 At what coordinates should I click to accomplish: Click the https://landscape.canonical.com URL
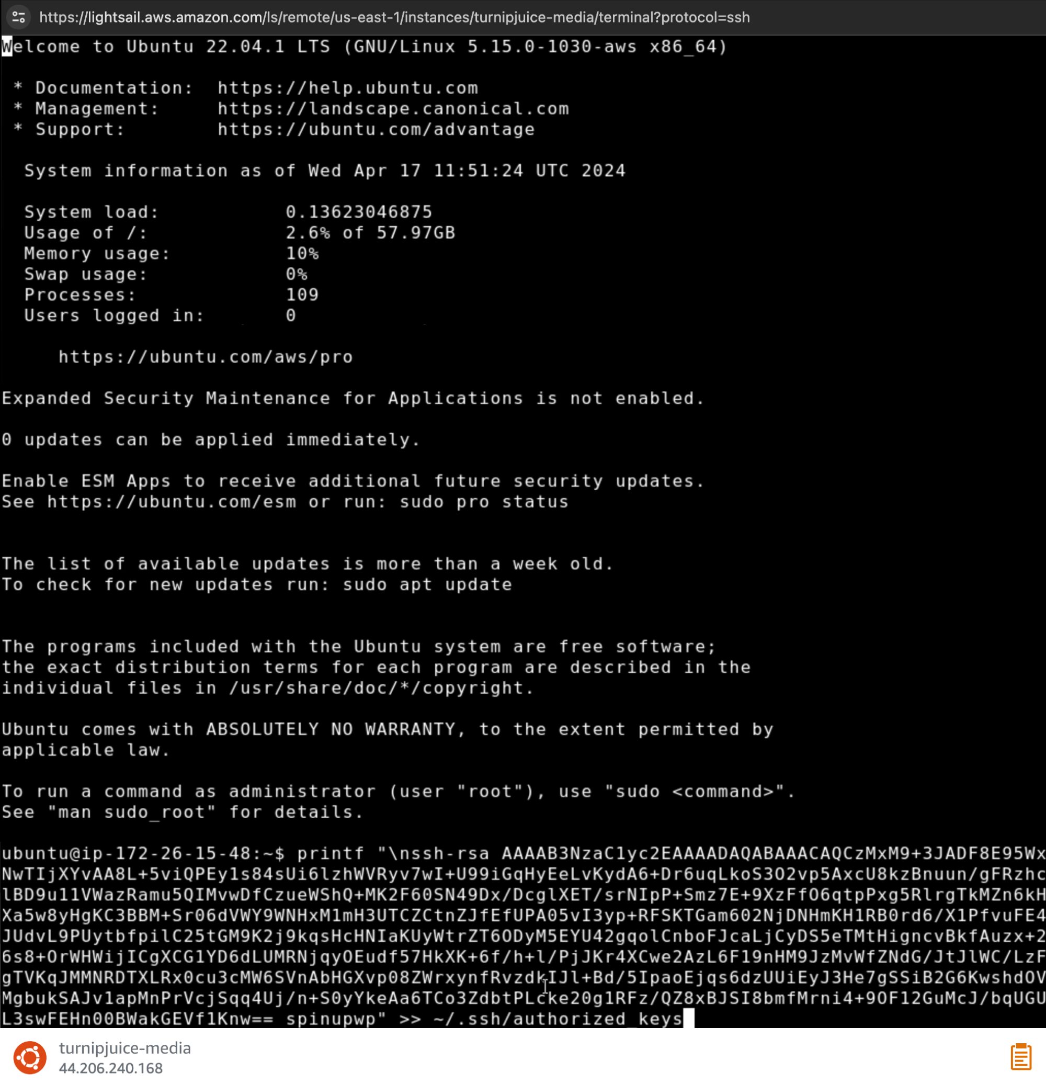tap(393, 108)
